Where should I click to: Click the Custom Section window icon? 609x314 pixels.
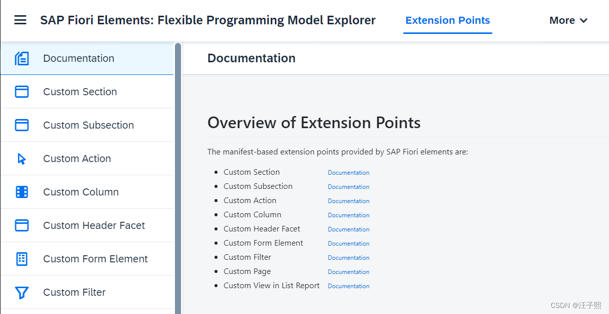[22, 92]
